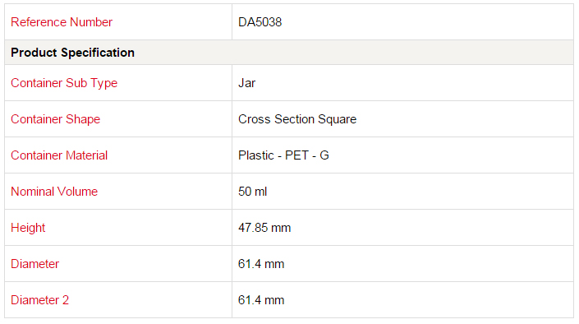Click the Product Specification header row
This screenshot has height=324, width=579.
click(x=289, y=53)
